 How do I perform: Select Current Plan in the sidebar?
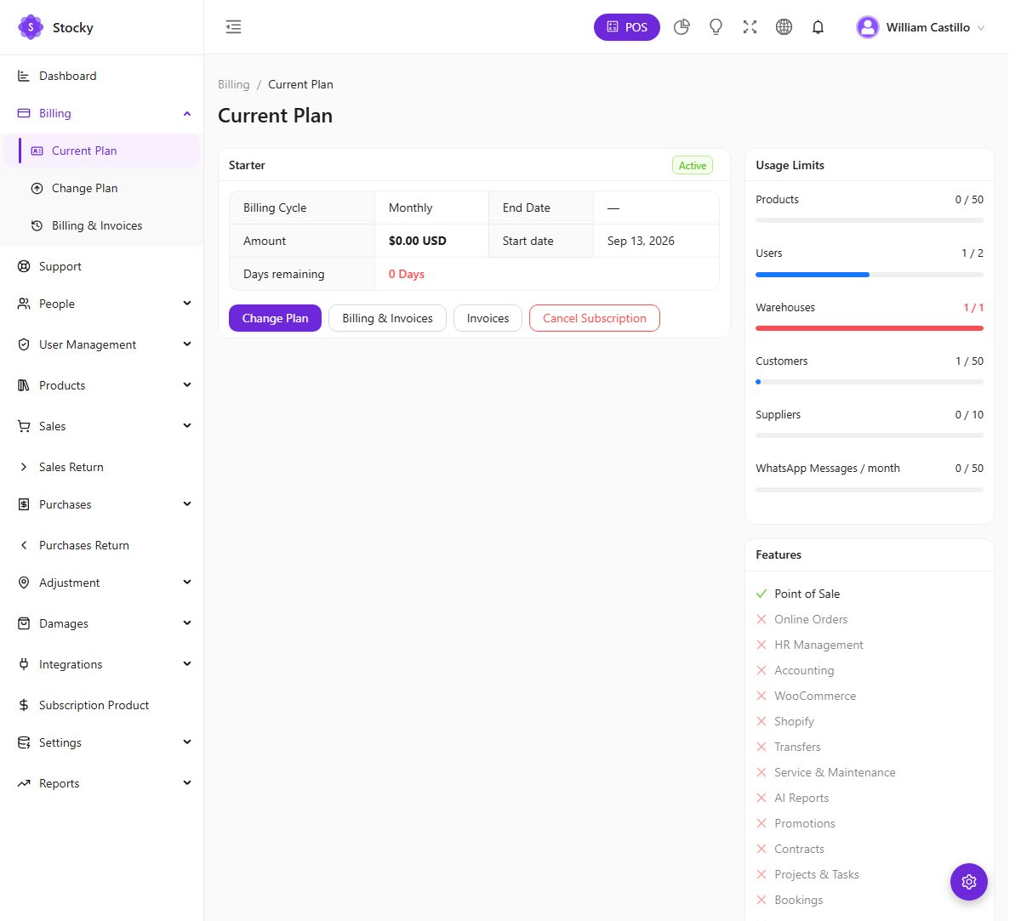[x=102, y=151]
